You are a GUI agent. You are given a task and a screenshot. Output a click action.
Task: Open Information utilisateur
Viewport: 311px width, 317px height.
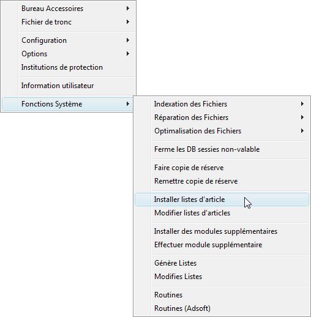coord(68,86)
